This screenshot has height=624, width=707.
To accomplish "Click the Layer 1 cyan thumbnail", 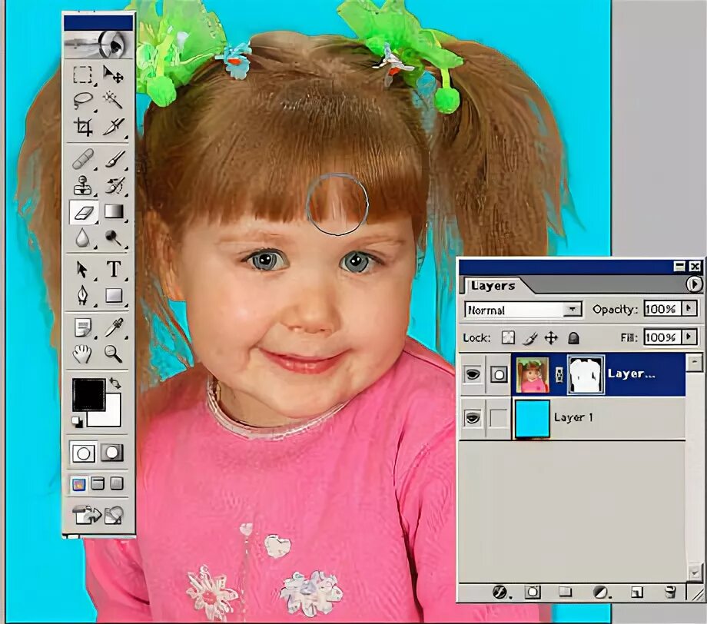I will (x=533, y=418).
